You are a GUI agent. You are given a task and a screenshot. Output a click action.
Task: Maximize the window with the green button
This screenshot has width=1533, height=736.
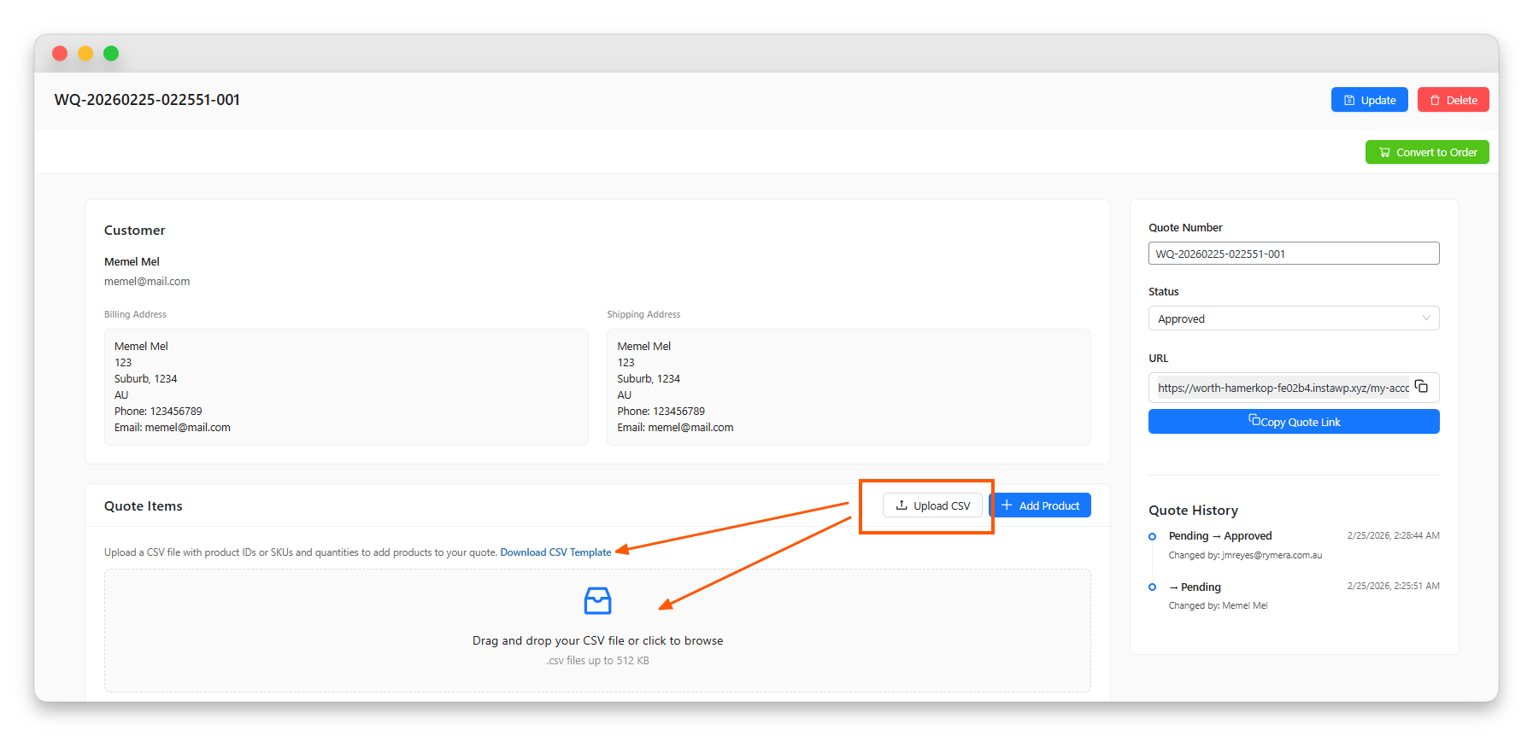click(x=111, y=53)
